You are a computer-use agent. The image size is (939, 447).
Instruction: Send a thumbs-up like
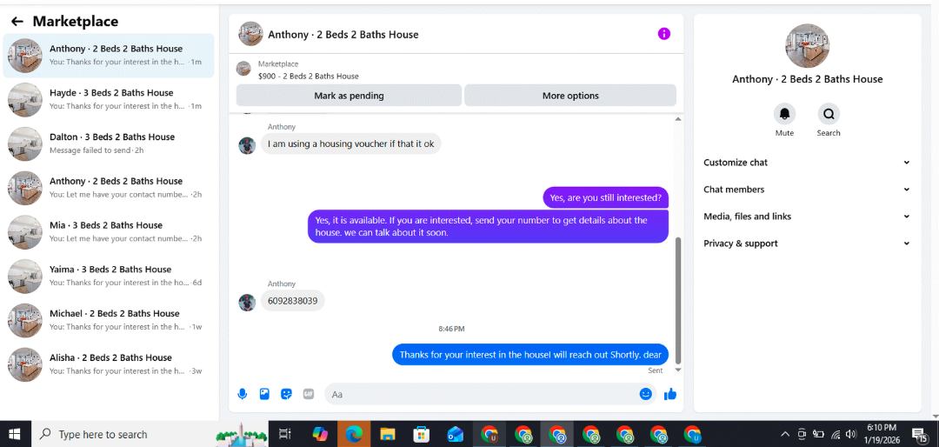coord(670,394)
